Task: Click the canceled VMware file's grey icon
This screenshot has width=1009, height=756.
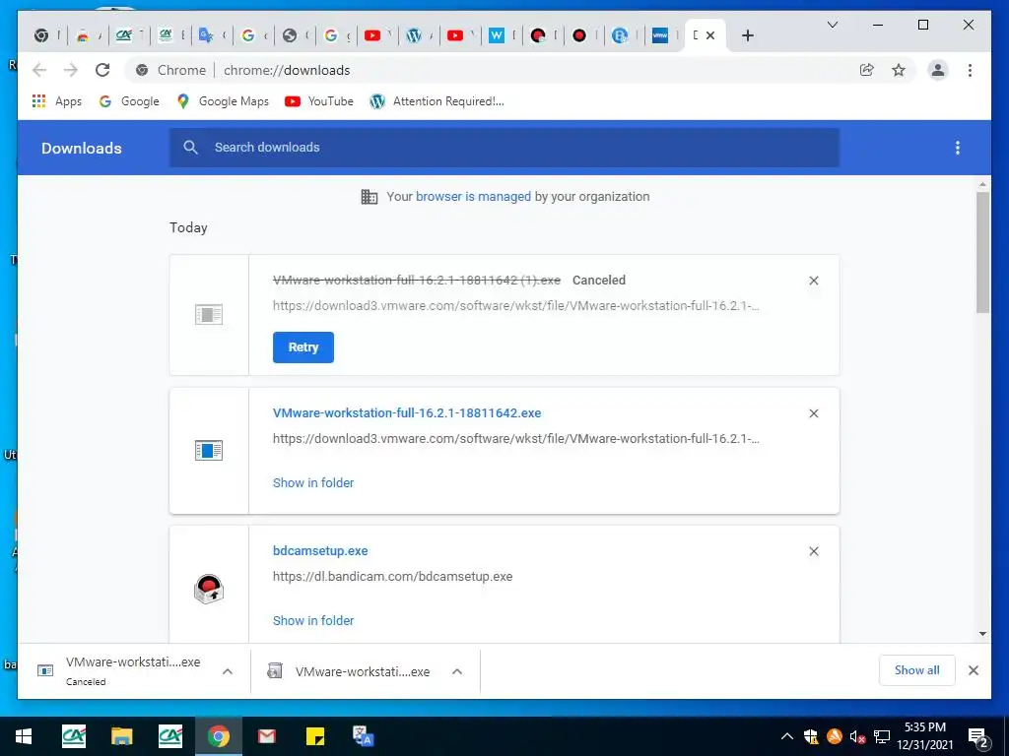Action: [209, 314]
